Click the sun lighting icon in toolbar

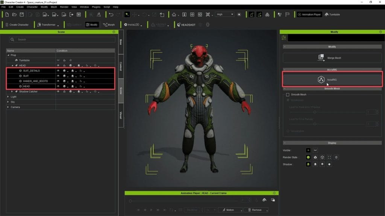[239, 15]
